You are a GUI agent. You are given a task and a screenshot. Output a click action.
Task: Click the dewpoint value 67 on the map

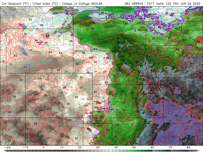point(158,96)
